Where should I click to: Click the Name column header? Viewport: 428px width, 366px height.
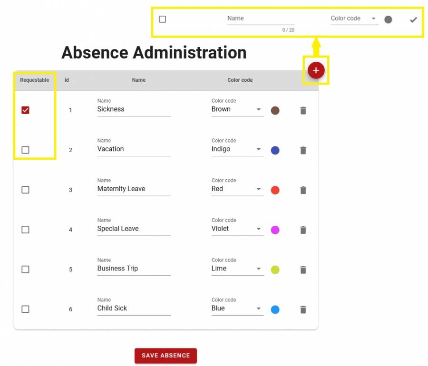138,80
